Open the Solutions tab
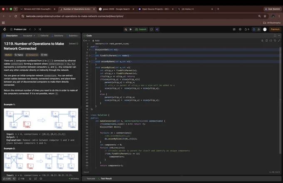Screen dimensions: 283x183 pyautogui.click(x=57, y=35)
